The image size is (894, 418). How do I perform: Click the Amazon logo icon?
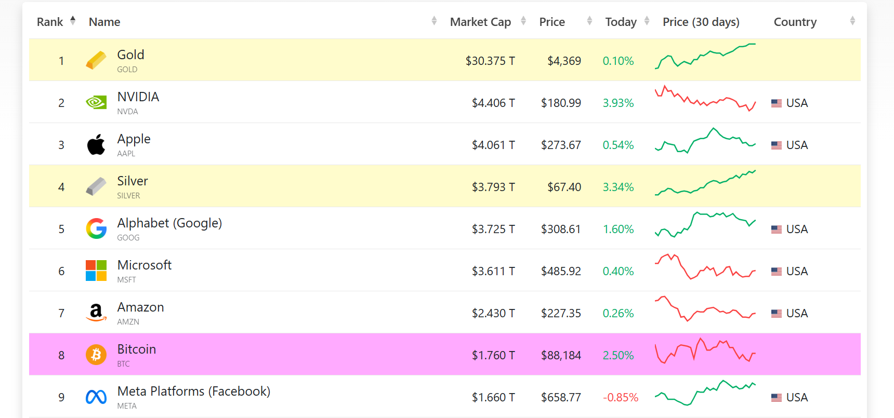tap(96, 313)
